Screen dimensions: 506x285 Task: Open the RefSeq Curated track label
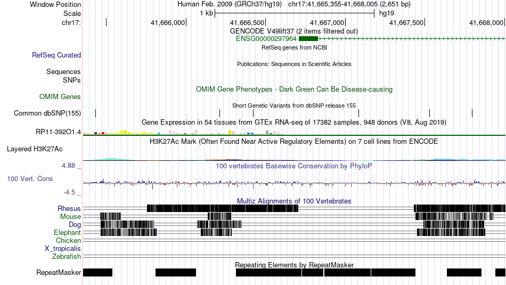pos(56,55)
